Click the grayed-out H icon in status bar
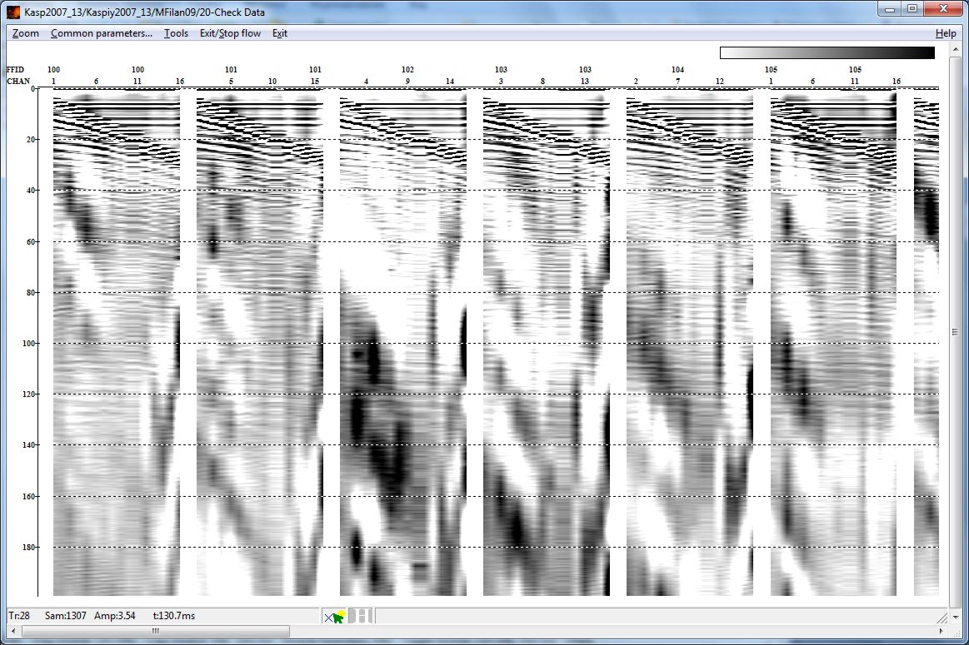Screen dimensions: 969x645 361,616
